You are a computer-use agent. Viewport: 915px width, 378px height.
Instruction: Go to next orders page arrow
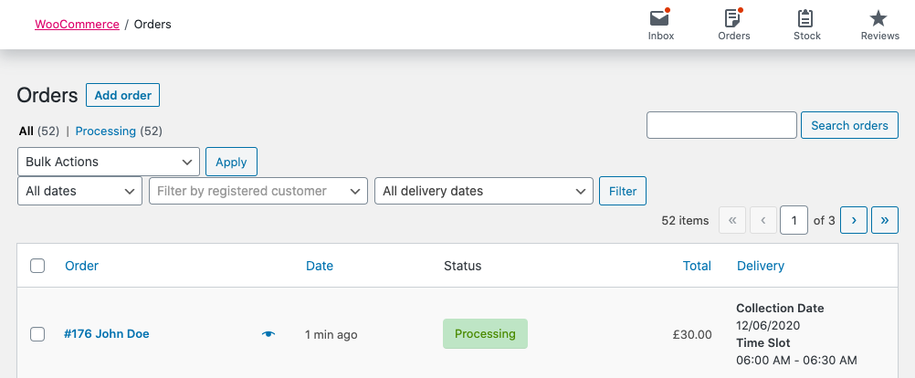pos(853,220)
